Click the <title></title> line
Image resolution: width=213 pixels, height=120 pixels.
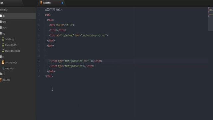pyautogui.click(x=58, y=30)
